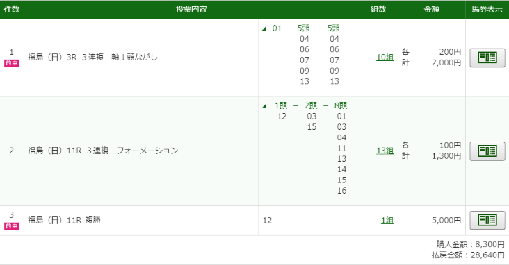509x265 pixels.
Task: Click the 金額 column header
Action: [x=432, y=10]
